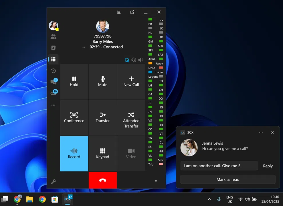
Task: Open the Contacts address book icon
Action: pyautogui.click(x=54, y=48)
